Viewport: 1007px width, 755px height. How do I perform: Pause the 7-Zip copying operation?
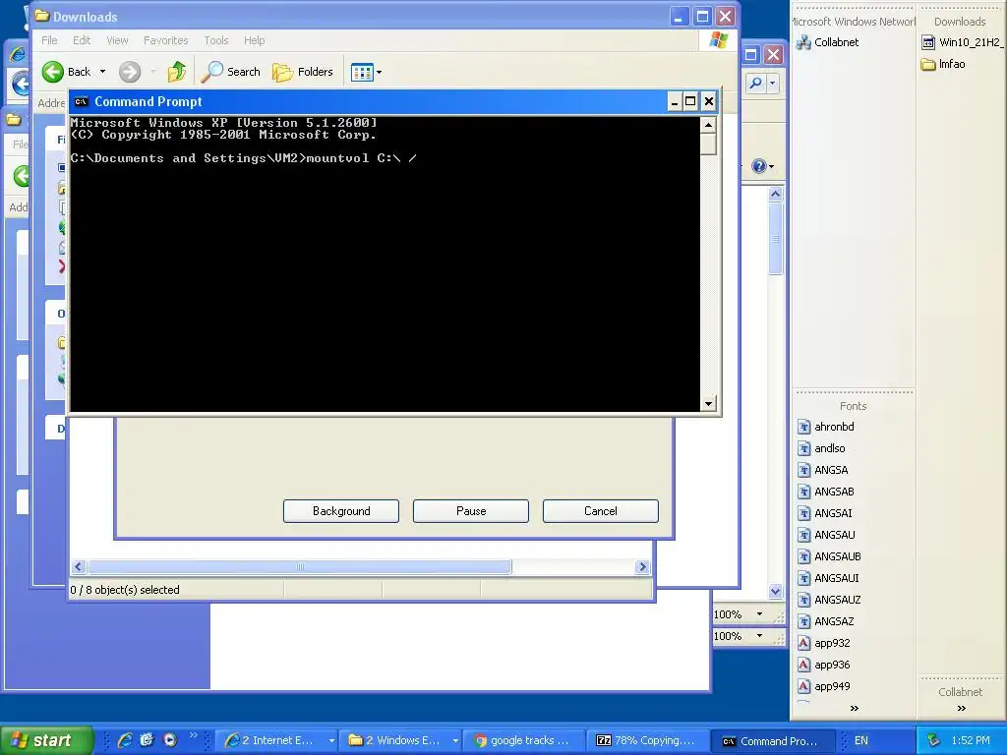click(x=471, y=511)
